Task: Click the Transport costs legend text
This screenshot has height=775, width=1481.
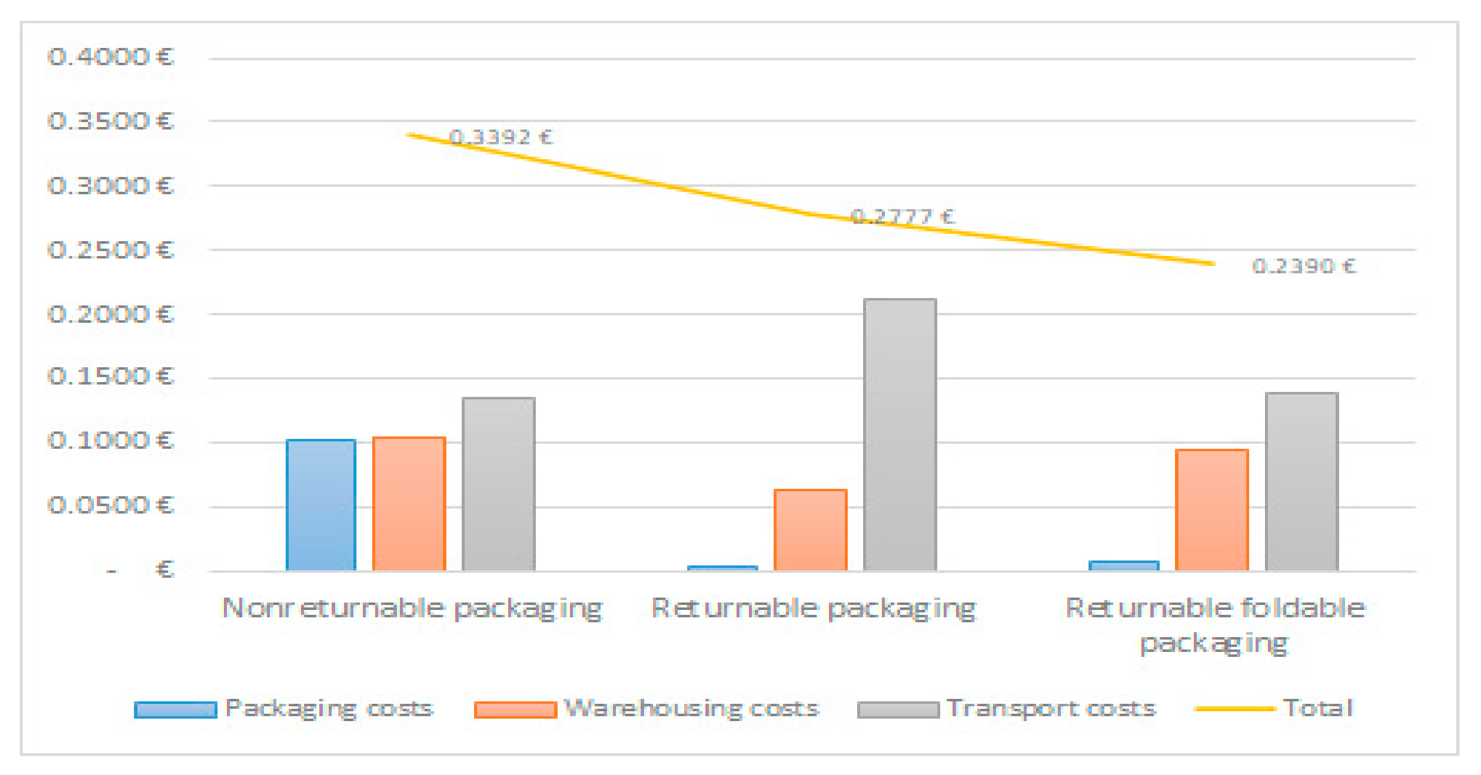Action: click(1051, 708)
